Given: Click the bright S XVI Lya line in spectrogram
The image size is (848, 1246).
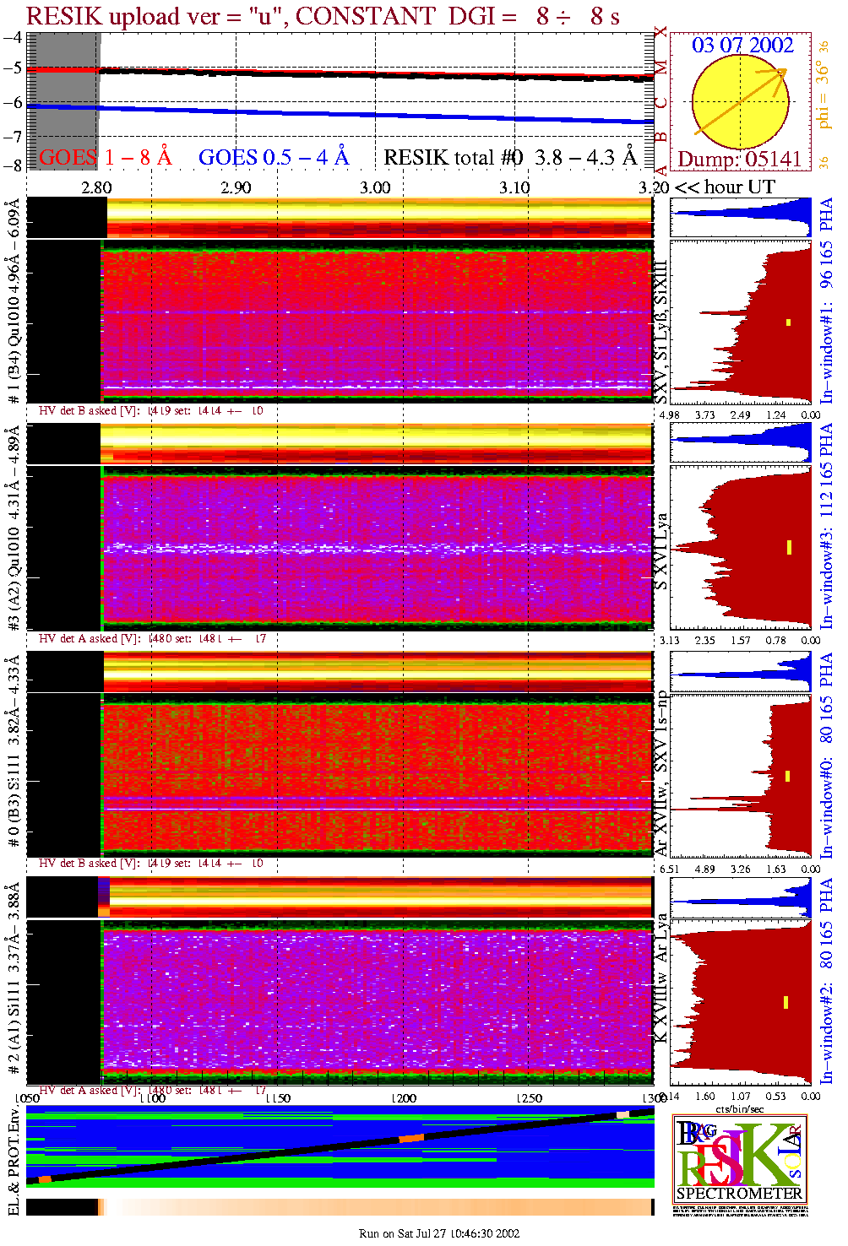Looking at the screenshot, I should point(376,548).
